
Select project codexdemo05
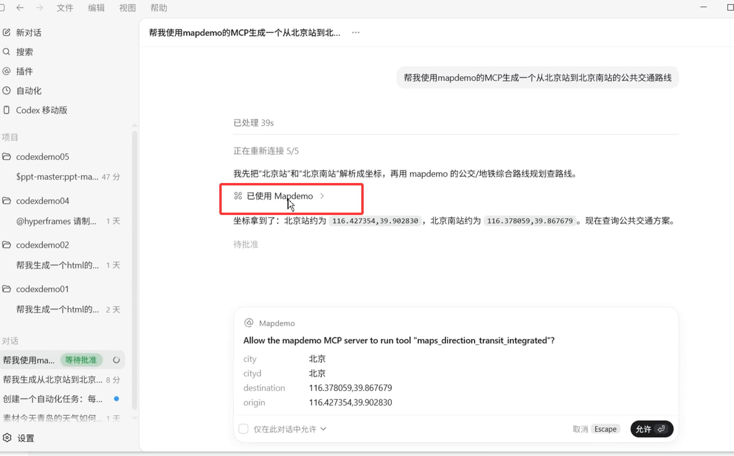click(43, 157)
